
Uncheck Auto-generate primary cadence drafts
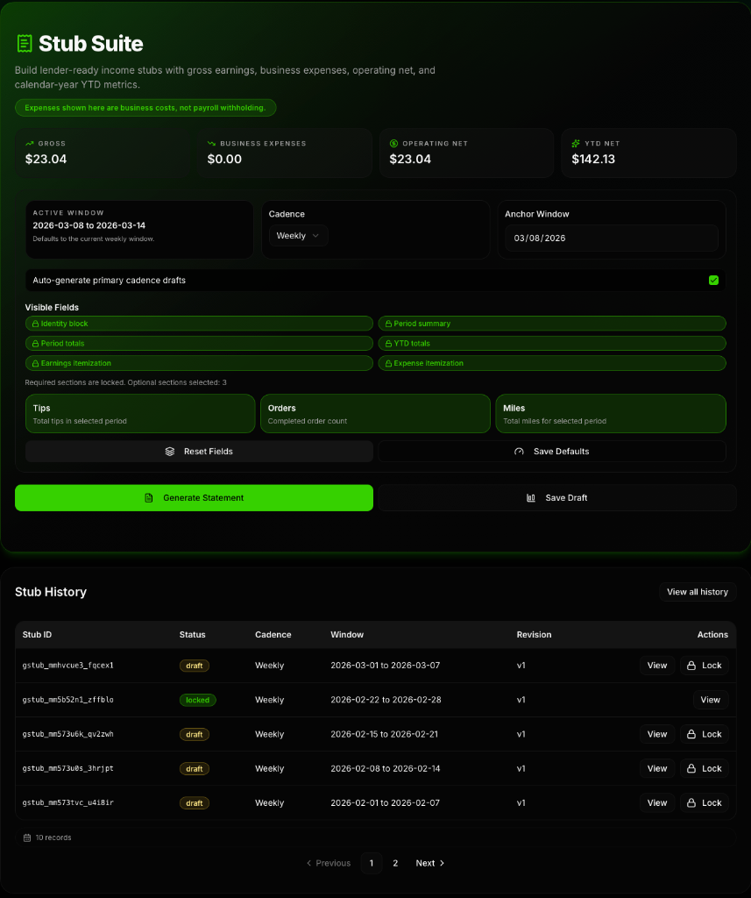pos(714,280)
